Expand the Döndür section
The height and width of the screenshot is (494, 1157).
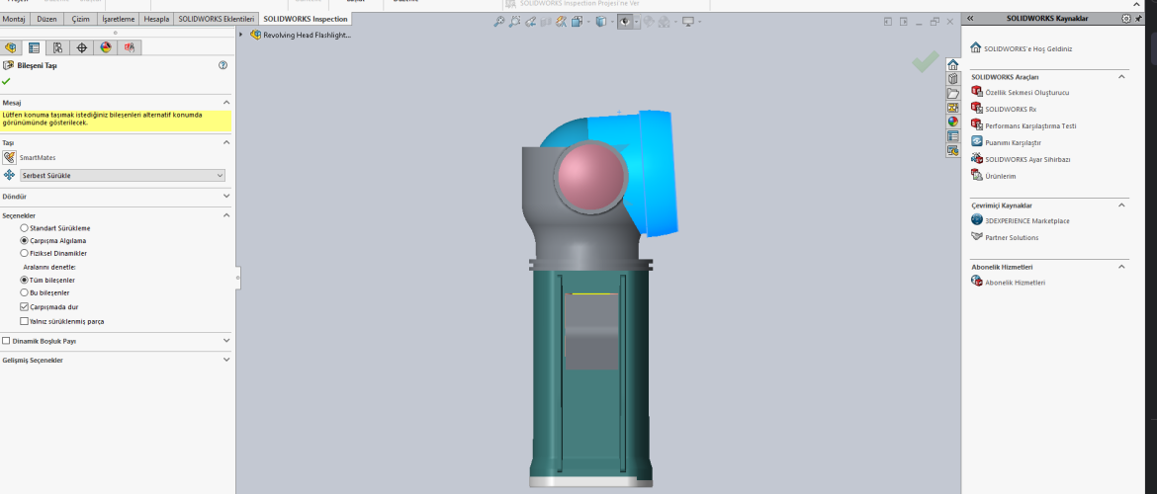coord(226,197)
